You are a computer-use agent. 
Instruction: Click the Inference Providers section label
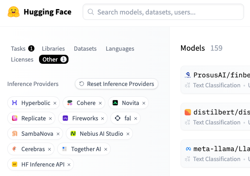33,84
